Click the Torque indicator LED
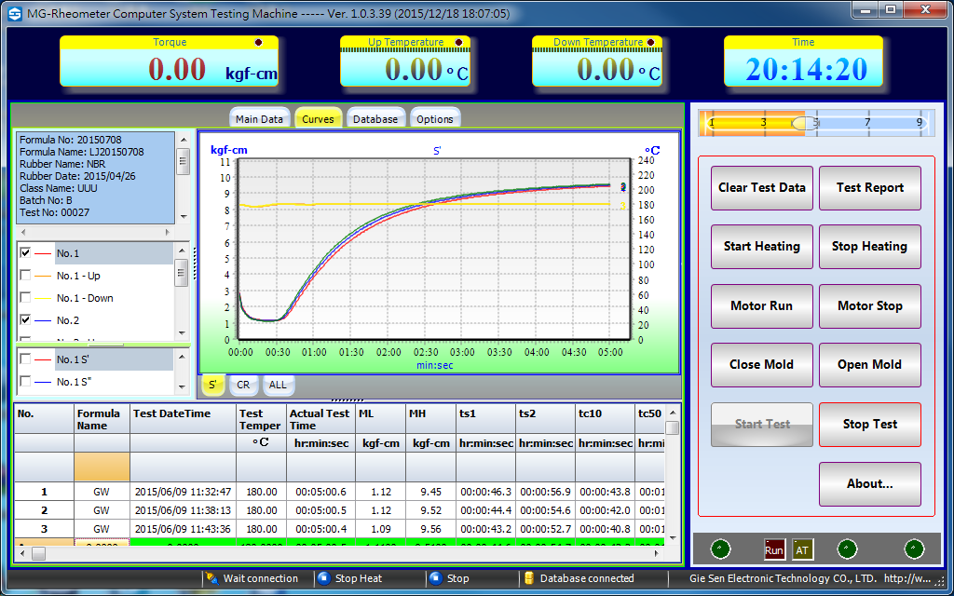Viewport: 954px width, 596px height. tap(258, 43)
